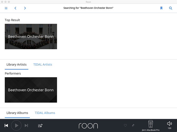Click the Performers heading
Image resolution: width=177 pixels, height=132 pixels.
coord(13,73)
